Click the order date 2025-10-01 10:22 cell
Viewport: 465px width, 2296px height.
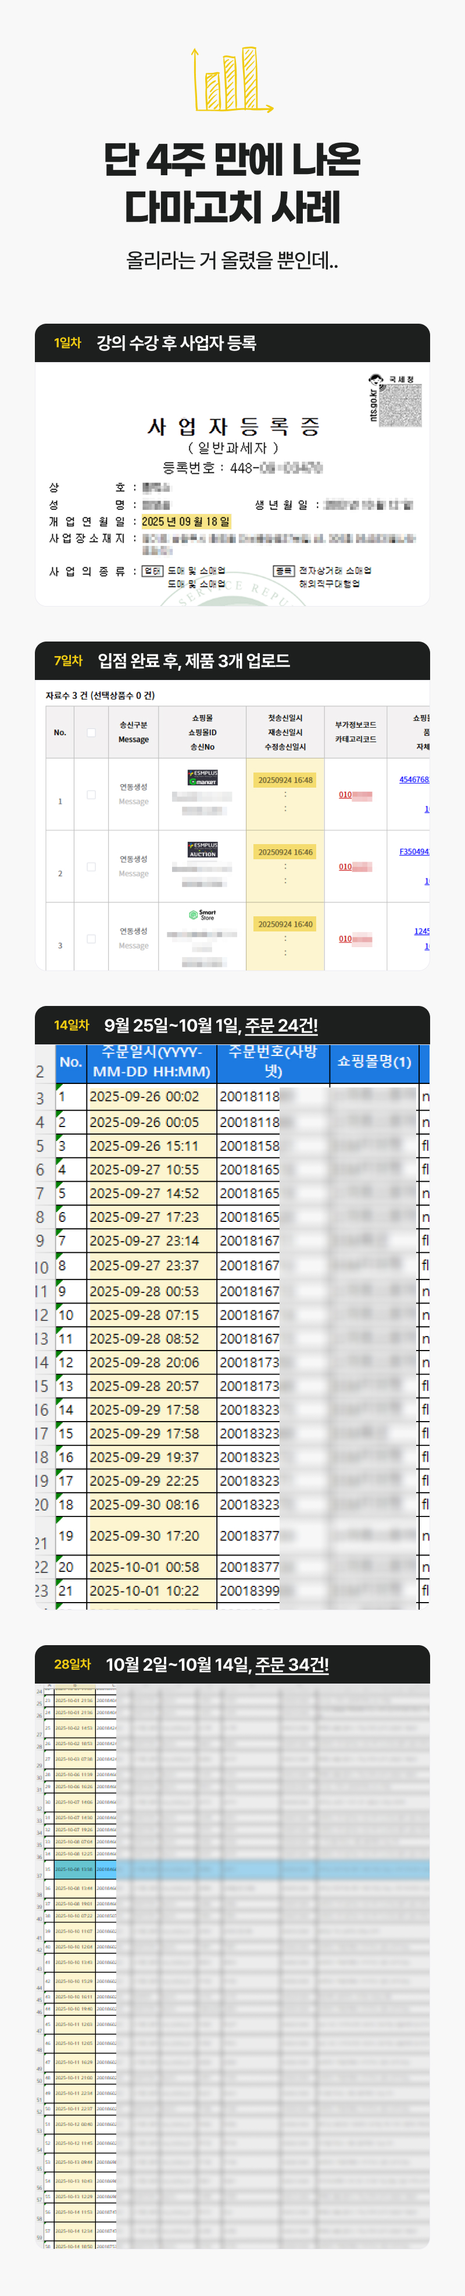[x=151, y=1591]
